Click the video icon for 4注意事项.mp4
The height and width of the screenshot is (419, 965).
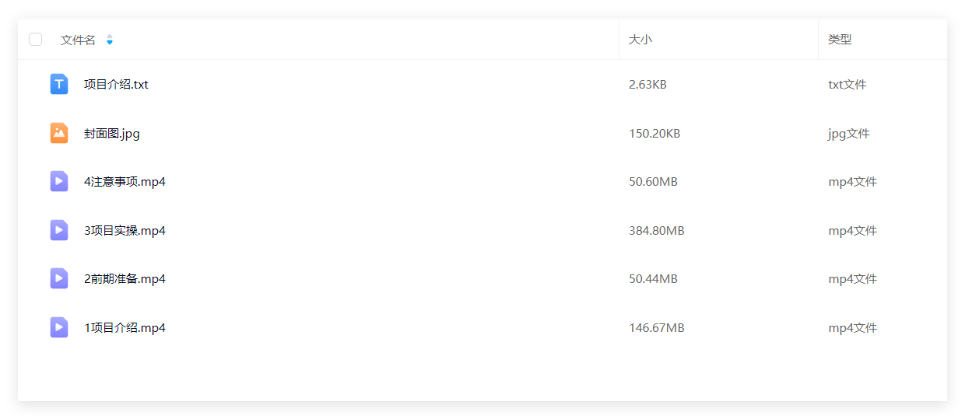pyautogui.click(x=59, y=181)
